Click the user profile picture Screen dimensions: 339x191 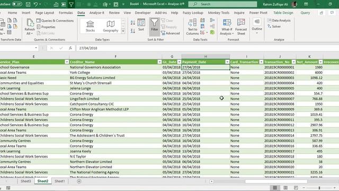294,4
